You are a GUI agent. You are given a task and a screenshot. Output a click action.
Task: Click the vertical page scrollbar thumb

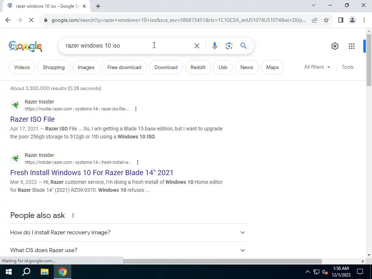pos(369,60)
